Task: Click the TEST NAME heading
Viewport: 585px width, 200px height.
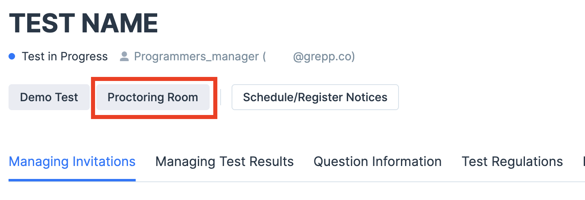Action: coord(83,23)
